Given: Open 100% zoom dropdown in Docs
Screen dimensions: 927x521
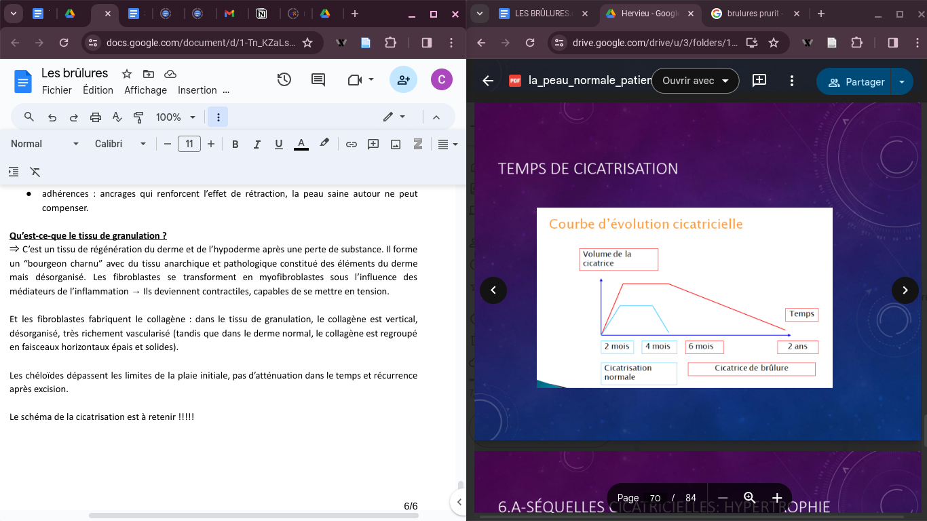Looking at the screenshot, I should click(175, 117).
